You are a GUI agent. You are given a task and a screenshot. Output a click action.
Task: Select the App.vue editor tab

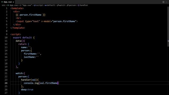(8, 2)
